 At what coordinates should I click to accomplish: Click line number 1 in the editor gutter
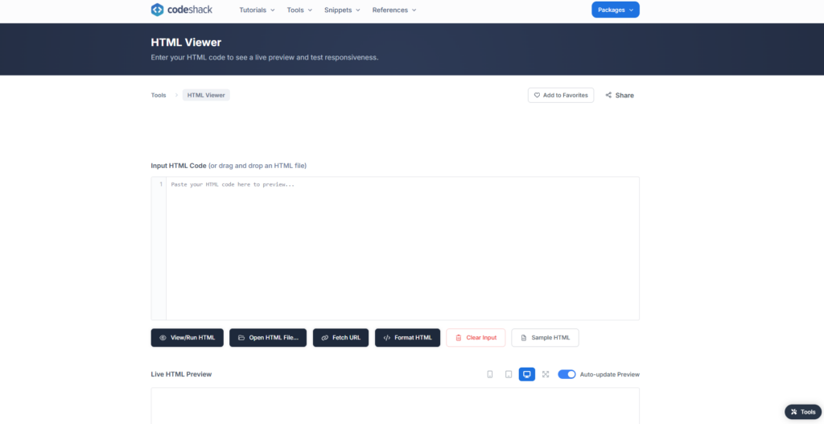[161, 184]
